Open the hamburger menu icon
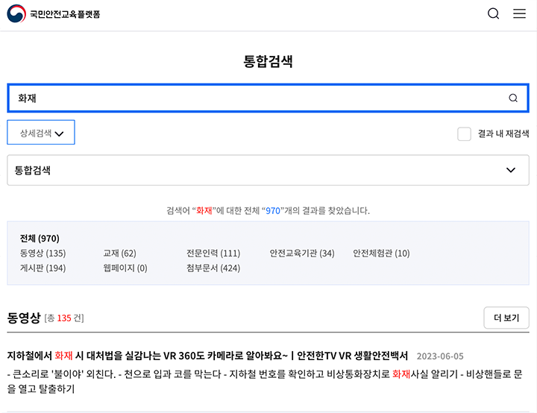Image resolution: width=537 pixels, height=413 pixels. (520, 14)
